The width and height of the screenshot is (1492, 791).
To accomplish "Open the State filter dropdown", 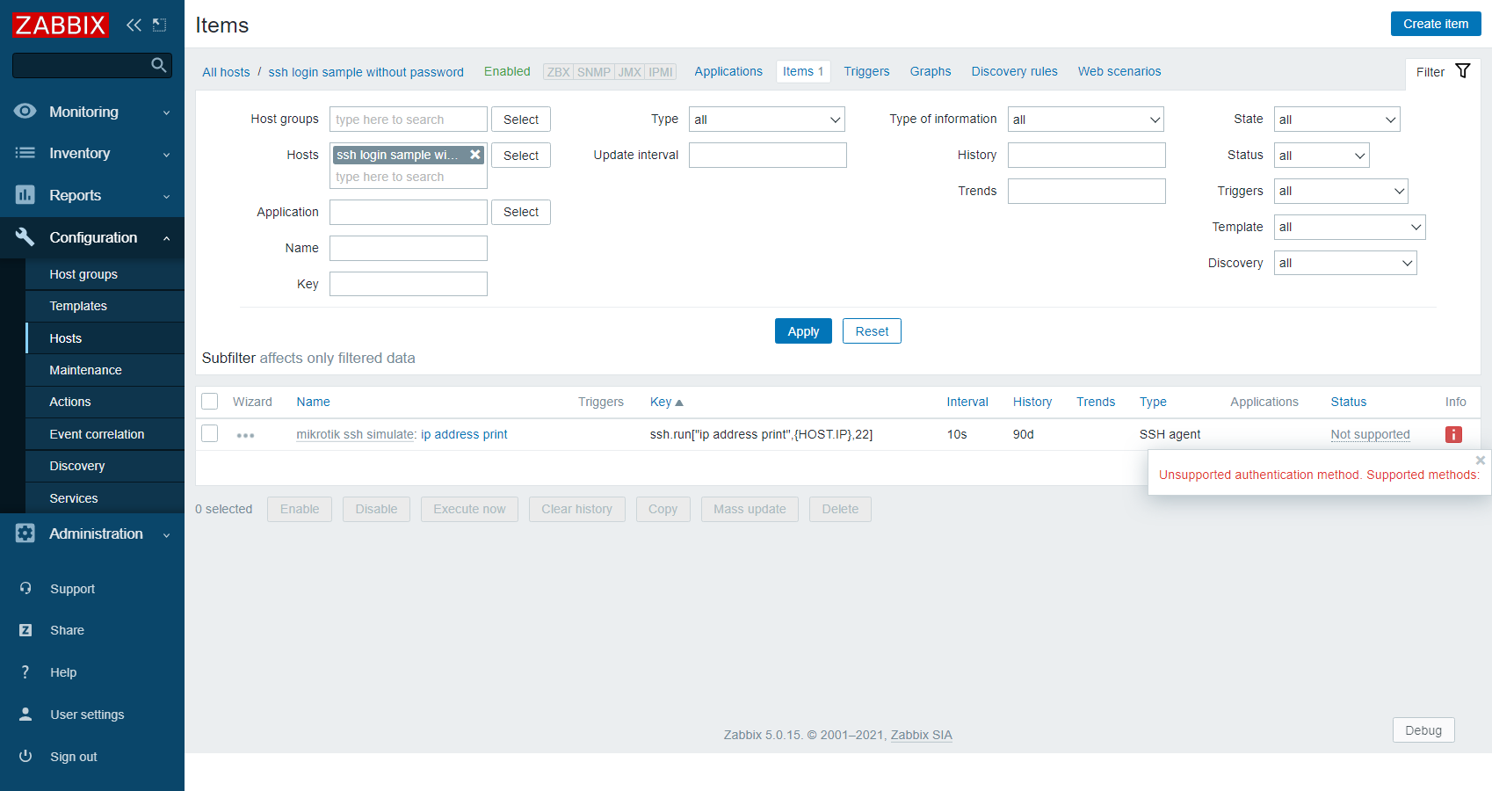I will click(1337, 120).
